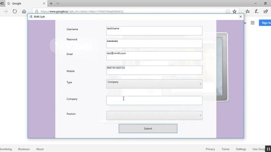
Task: Focus the Password field
Action: pyautogui.click(x=154, y=43)
